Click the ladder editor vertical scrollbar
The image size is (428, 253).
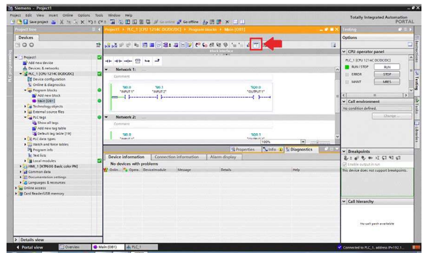pyautogui.click(x=337, y=103)
